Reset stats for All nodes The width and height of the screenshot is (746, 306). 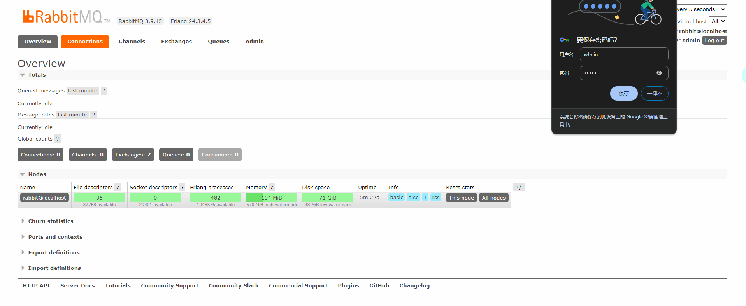pos(494,198)
